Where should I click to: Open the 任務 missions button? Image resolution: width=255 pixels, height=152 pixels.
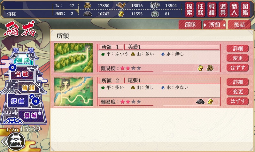click(x=201, y=10)
